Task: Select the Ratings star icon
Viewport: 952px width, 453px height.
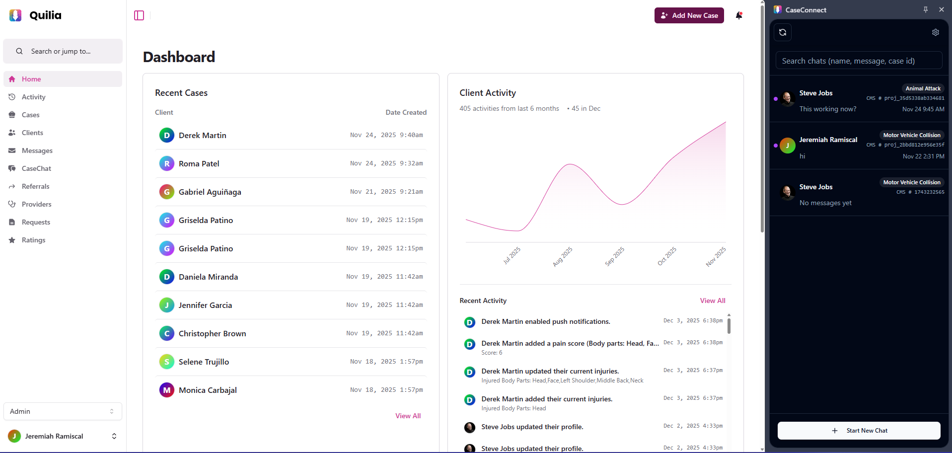Action: (12, 240)
